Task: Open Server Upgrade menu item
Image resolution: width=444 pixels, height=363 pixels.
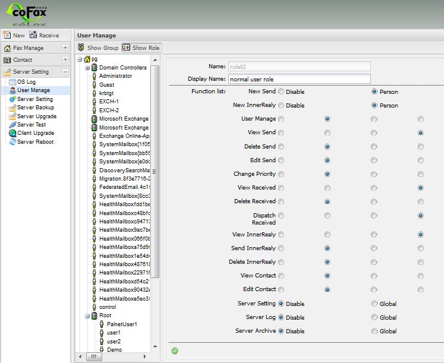Action: point(37,116)
